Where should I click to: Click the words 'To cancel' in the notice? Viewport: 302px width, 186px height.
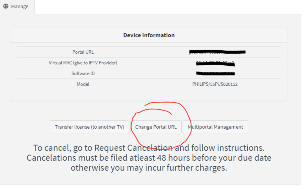point(50,147)
